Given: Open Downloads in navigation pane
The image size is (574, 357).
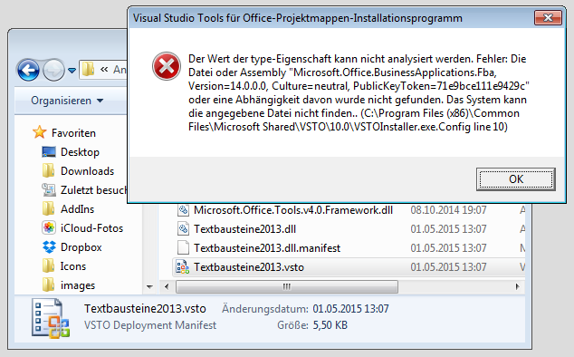Looking at the screenshot, I should 87,171.
